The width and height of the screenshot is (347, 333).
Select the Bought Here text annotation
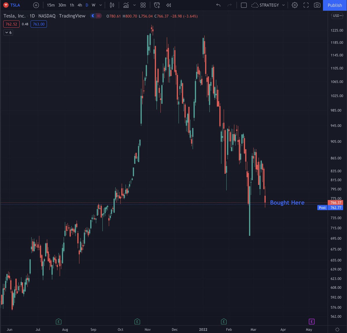click(287, 203)
